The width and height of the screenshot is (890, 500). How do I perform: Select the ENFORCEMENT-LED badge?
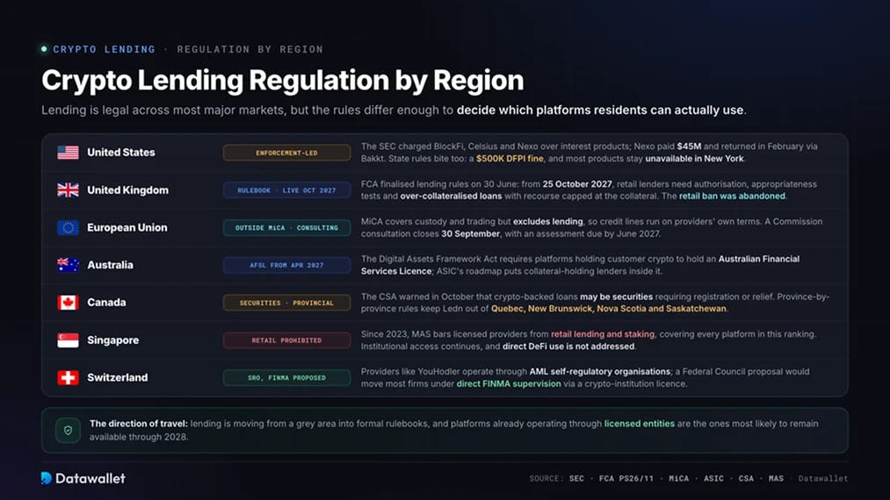point(286,153)
